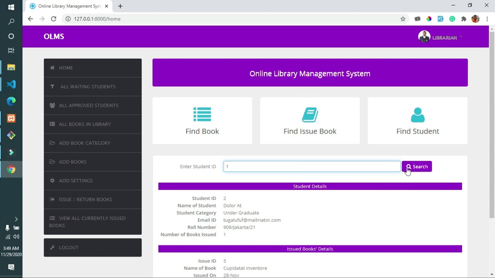This screenshot has height=278, width=495.
Task: Open Cortana circle icon
Action: pyautogui.click(x=11, y=36)
